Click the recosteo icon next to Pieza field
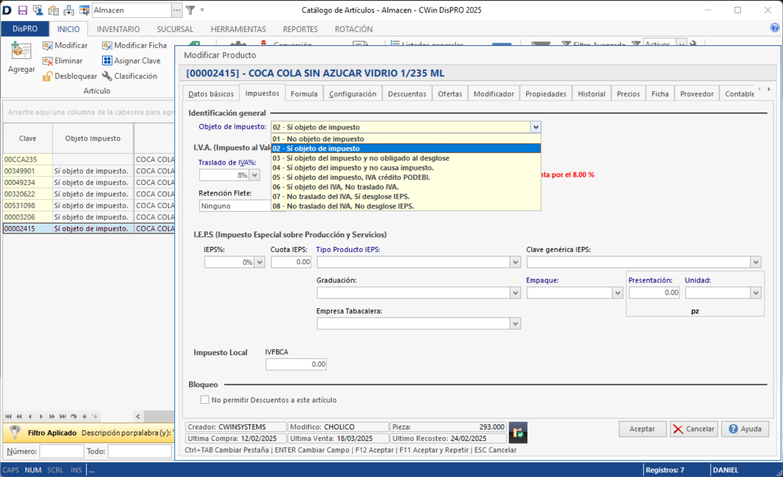783x477 pixels. pos(518,432)
